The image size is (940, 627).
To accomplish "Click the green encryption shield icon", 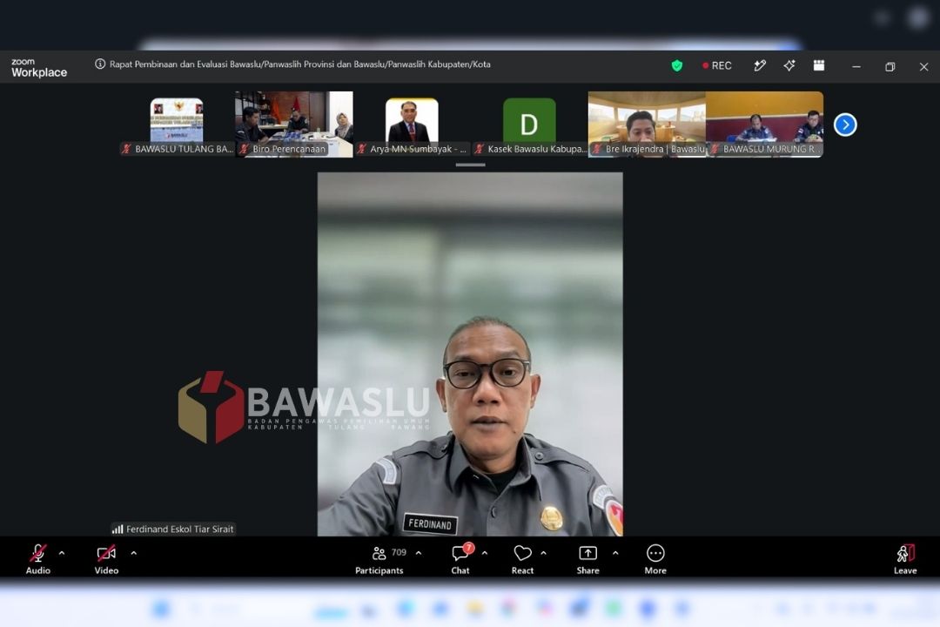I will pos(677,66).
